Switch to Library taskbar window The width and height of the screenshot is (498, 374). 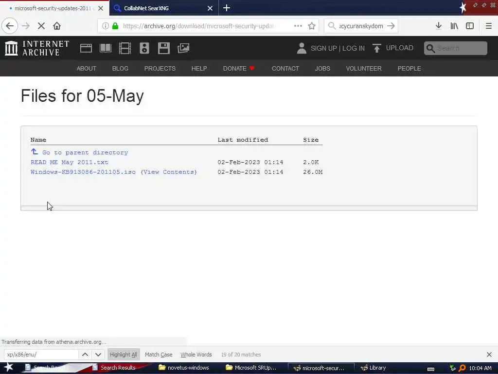(373, 368)
